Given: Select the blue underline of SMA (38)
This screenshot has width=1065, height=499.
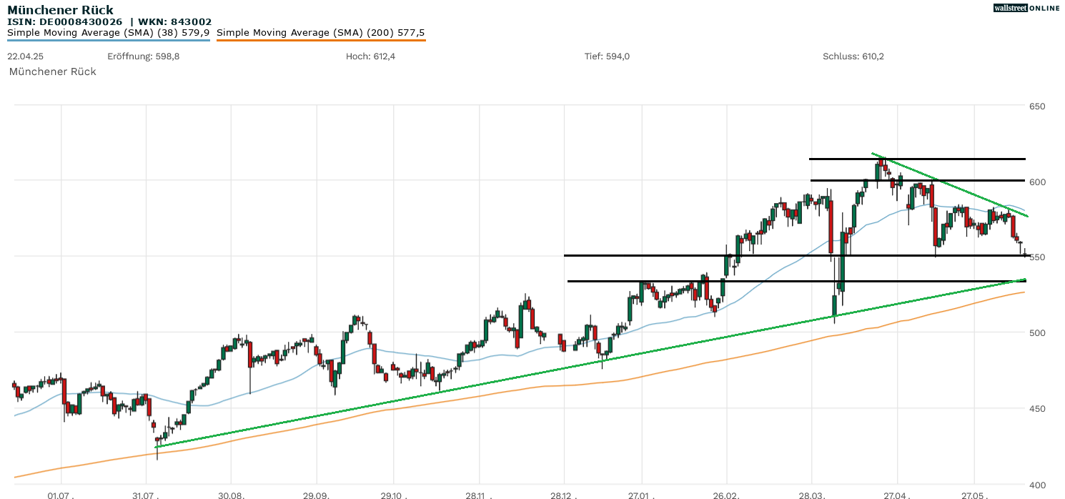Looking at the screenshot, I should 107,40.
